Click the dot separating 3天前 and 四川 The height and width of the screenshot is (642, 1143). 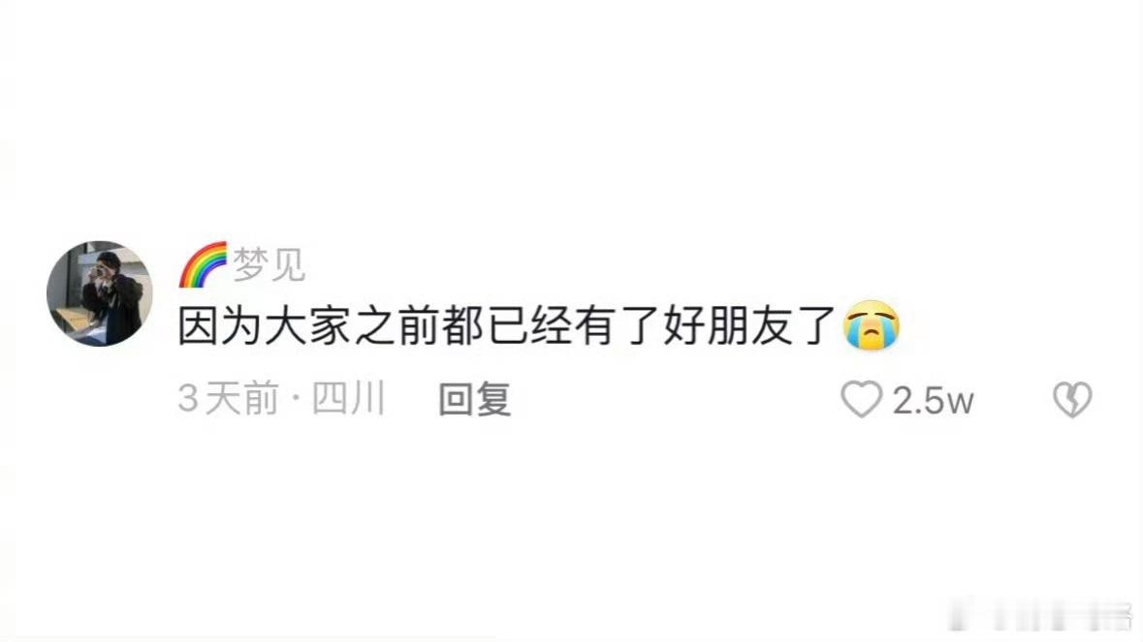pos(296,400)
